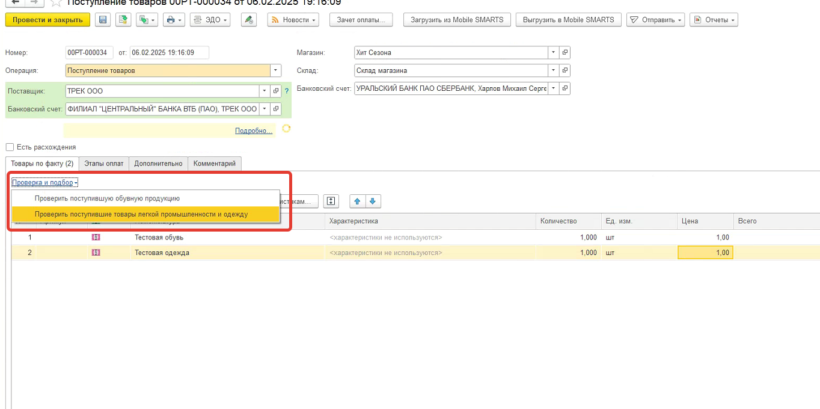Click the star to add to favorites
Screen dimensions: 820x409
[56, 2]
